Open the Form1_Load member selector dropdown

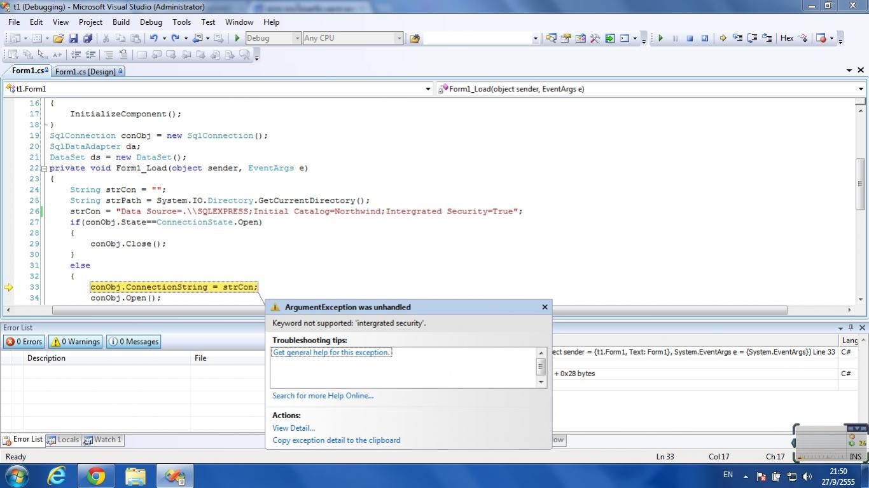[x=861, y=89]
